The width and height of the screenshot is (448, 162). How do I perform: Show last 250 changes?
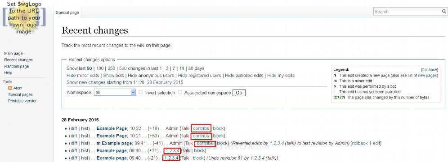pos(112,68)
